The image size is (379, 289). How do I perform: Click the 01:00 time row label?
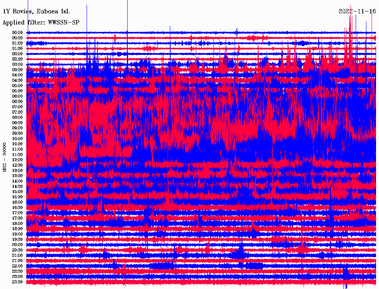pyautogui.click(x=17, y=43)
